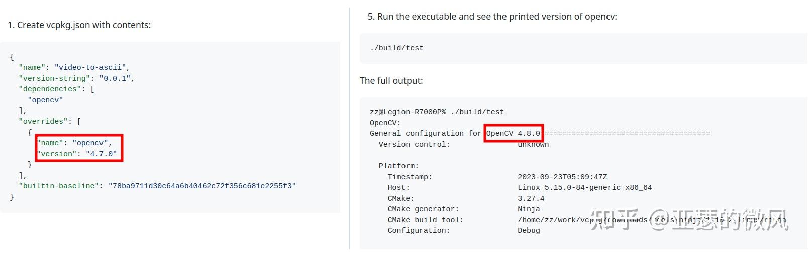Click the CMake version 3.27.4
Image resolution: width=809 pixels, height=253 pixels.
(531, 198)
